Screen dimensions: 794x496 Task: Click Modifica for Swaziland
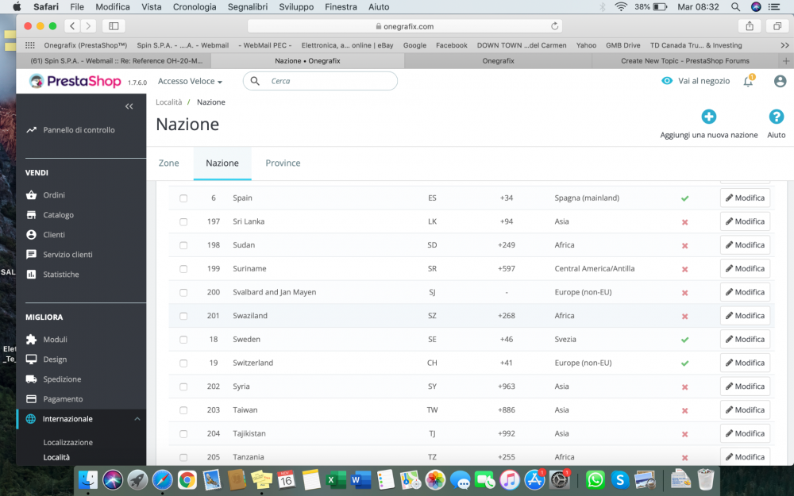pos(745,316)
